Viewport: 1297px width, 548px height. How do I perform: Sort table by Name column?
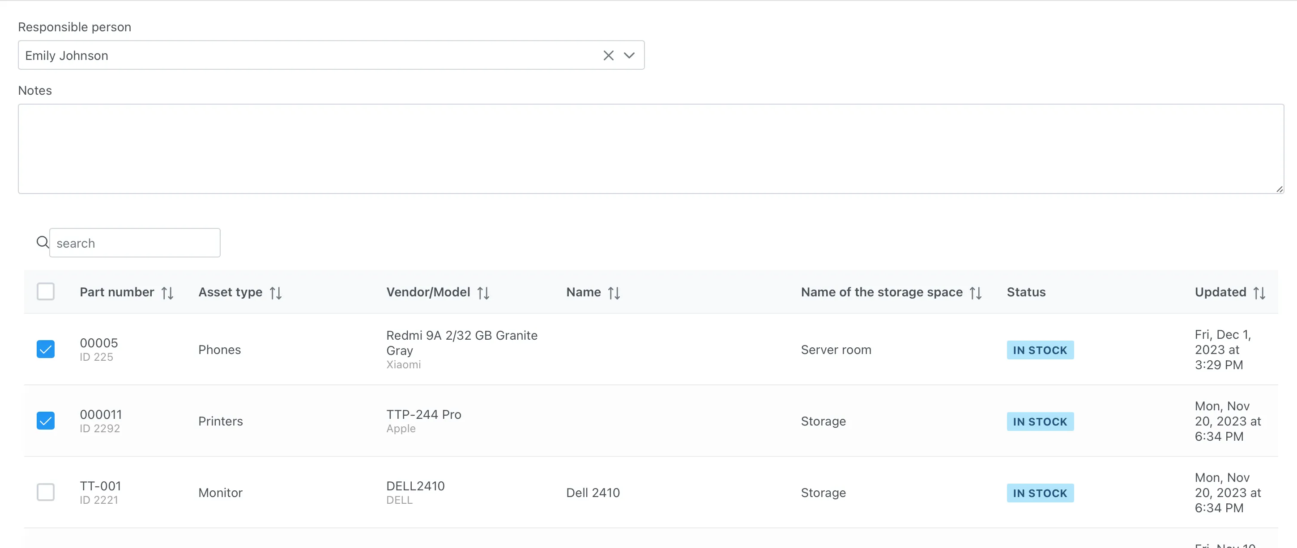click(613, 293)
